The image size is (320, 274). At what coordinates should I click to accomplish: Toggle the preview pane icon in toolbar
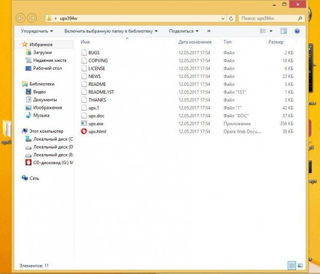[x=283, y=31]
